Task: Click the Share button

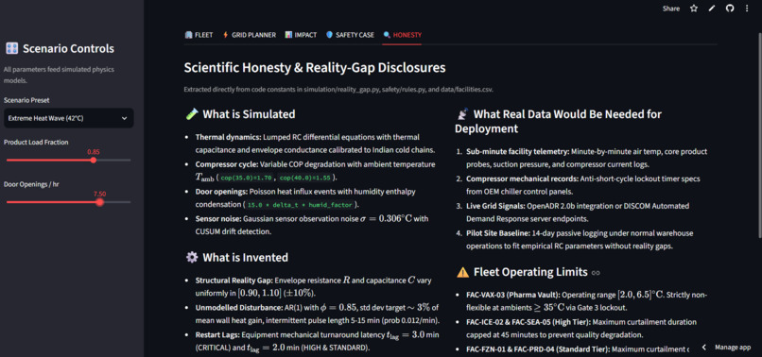Action: (671, 8)
